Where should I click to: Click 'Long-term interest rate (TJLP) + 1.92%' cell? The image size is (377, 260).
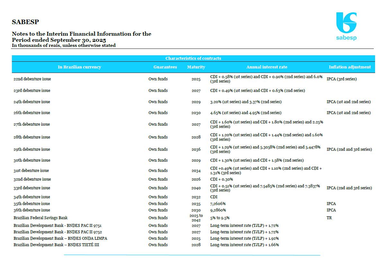pos(245,238)
